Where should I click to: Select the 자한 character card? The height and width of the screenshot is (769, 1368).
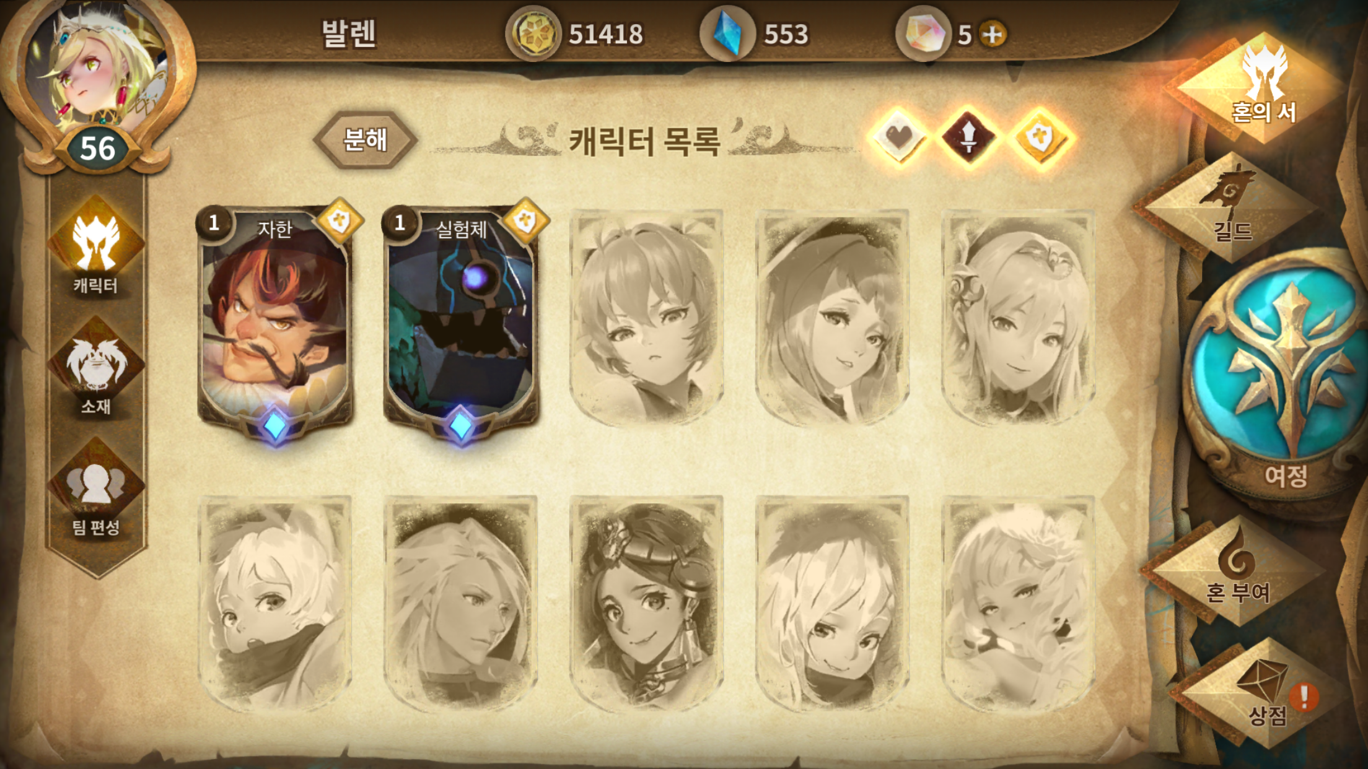pyautogui.click(x=275, y=322)
